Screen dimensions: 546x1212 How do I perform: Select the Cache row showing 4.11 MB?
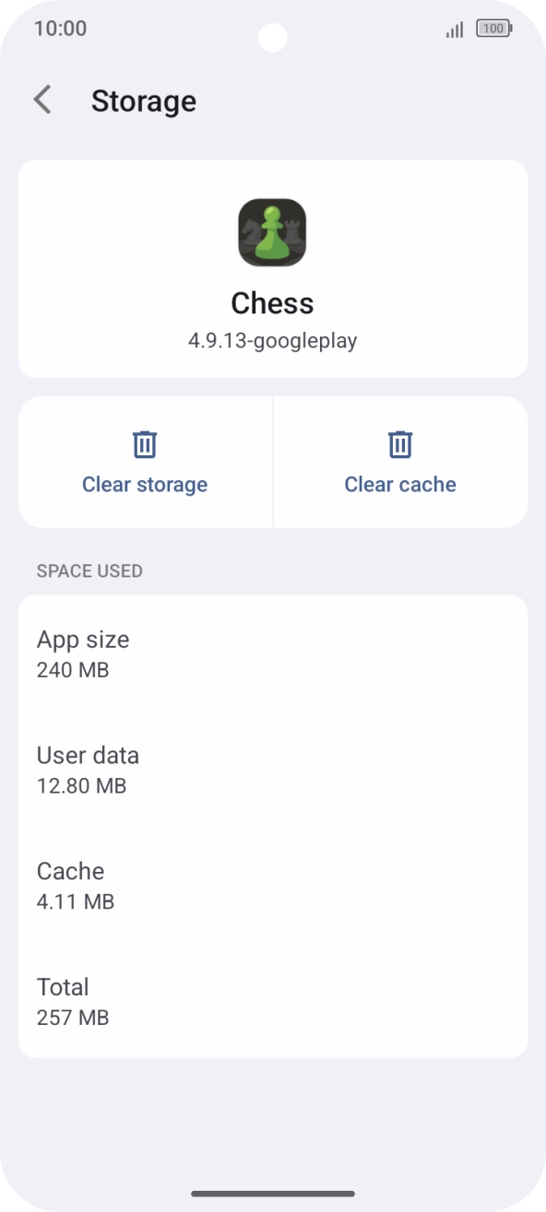[x=272, y=885]
